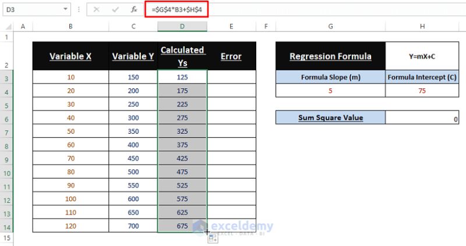Select column A header
The image size is (466, 246).
click(23, 27)
